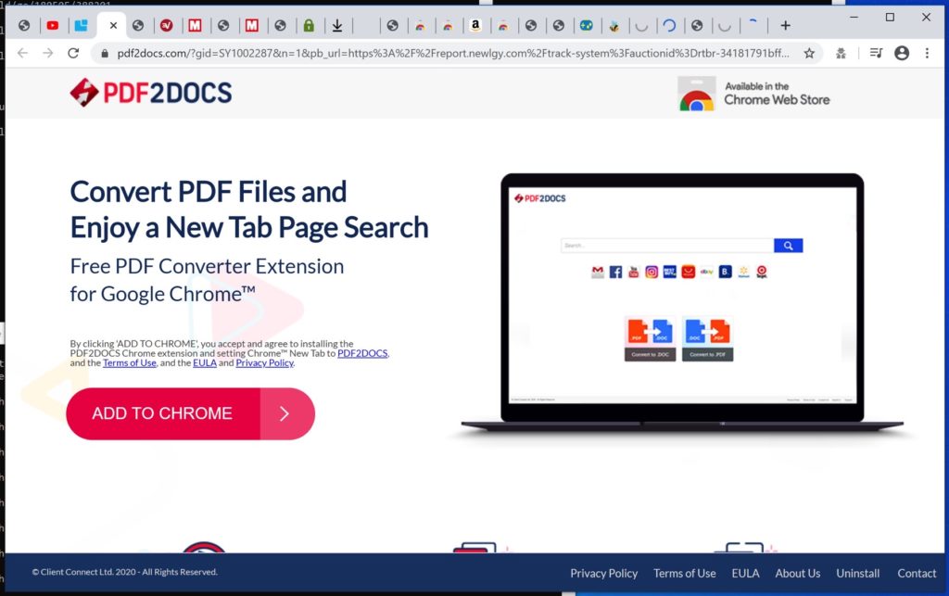Open the Privacy Policy footer link
Screen dimensions: 949x596
click(603, 573)
